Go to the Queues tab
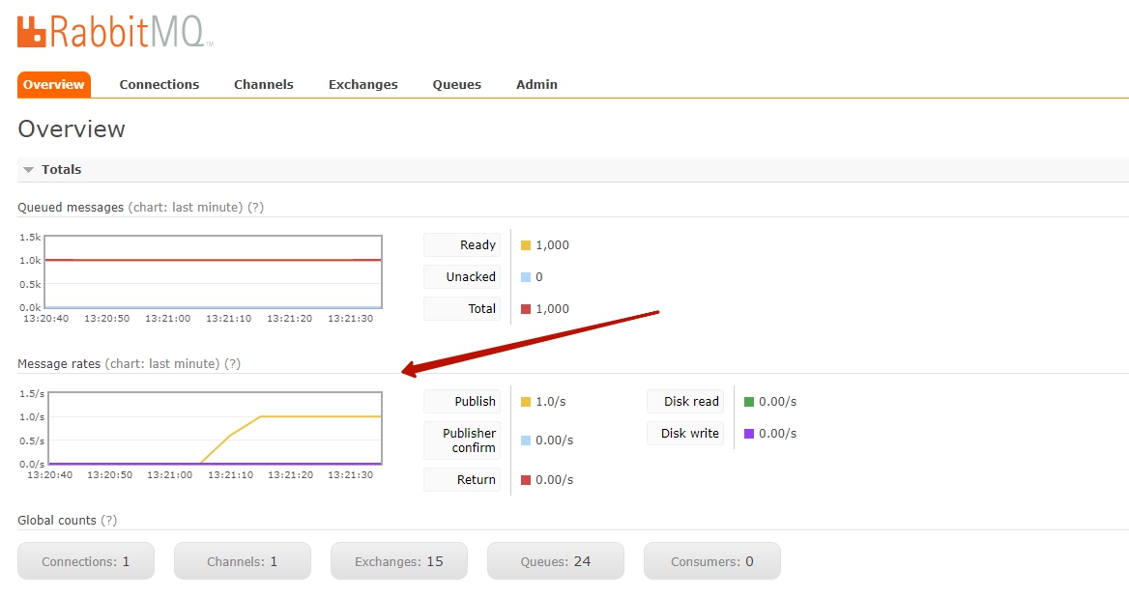Viewport: 1129px width, 597px height. [456, 84]
